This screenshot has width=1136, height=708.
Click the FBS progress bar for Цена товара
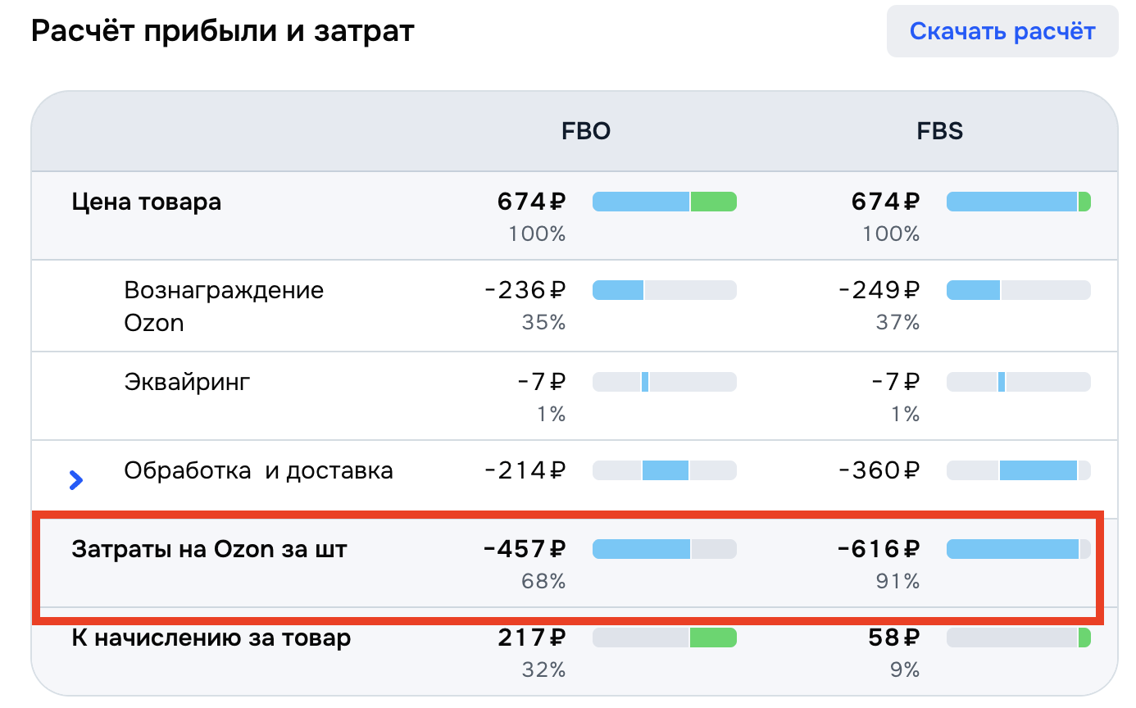point(1019,201)
